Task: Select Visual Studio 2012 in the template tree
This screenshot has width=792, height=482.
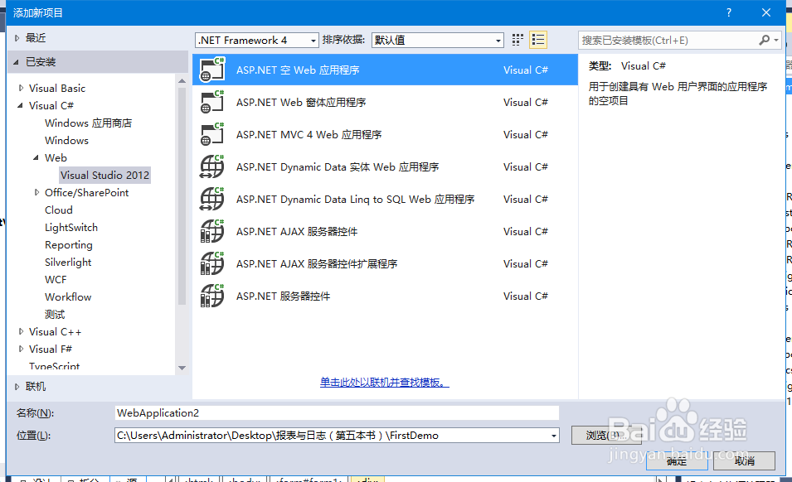Action: (x=104, y=175)
